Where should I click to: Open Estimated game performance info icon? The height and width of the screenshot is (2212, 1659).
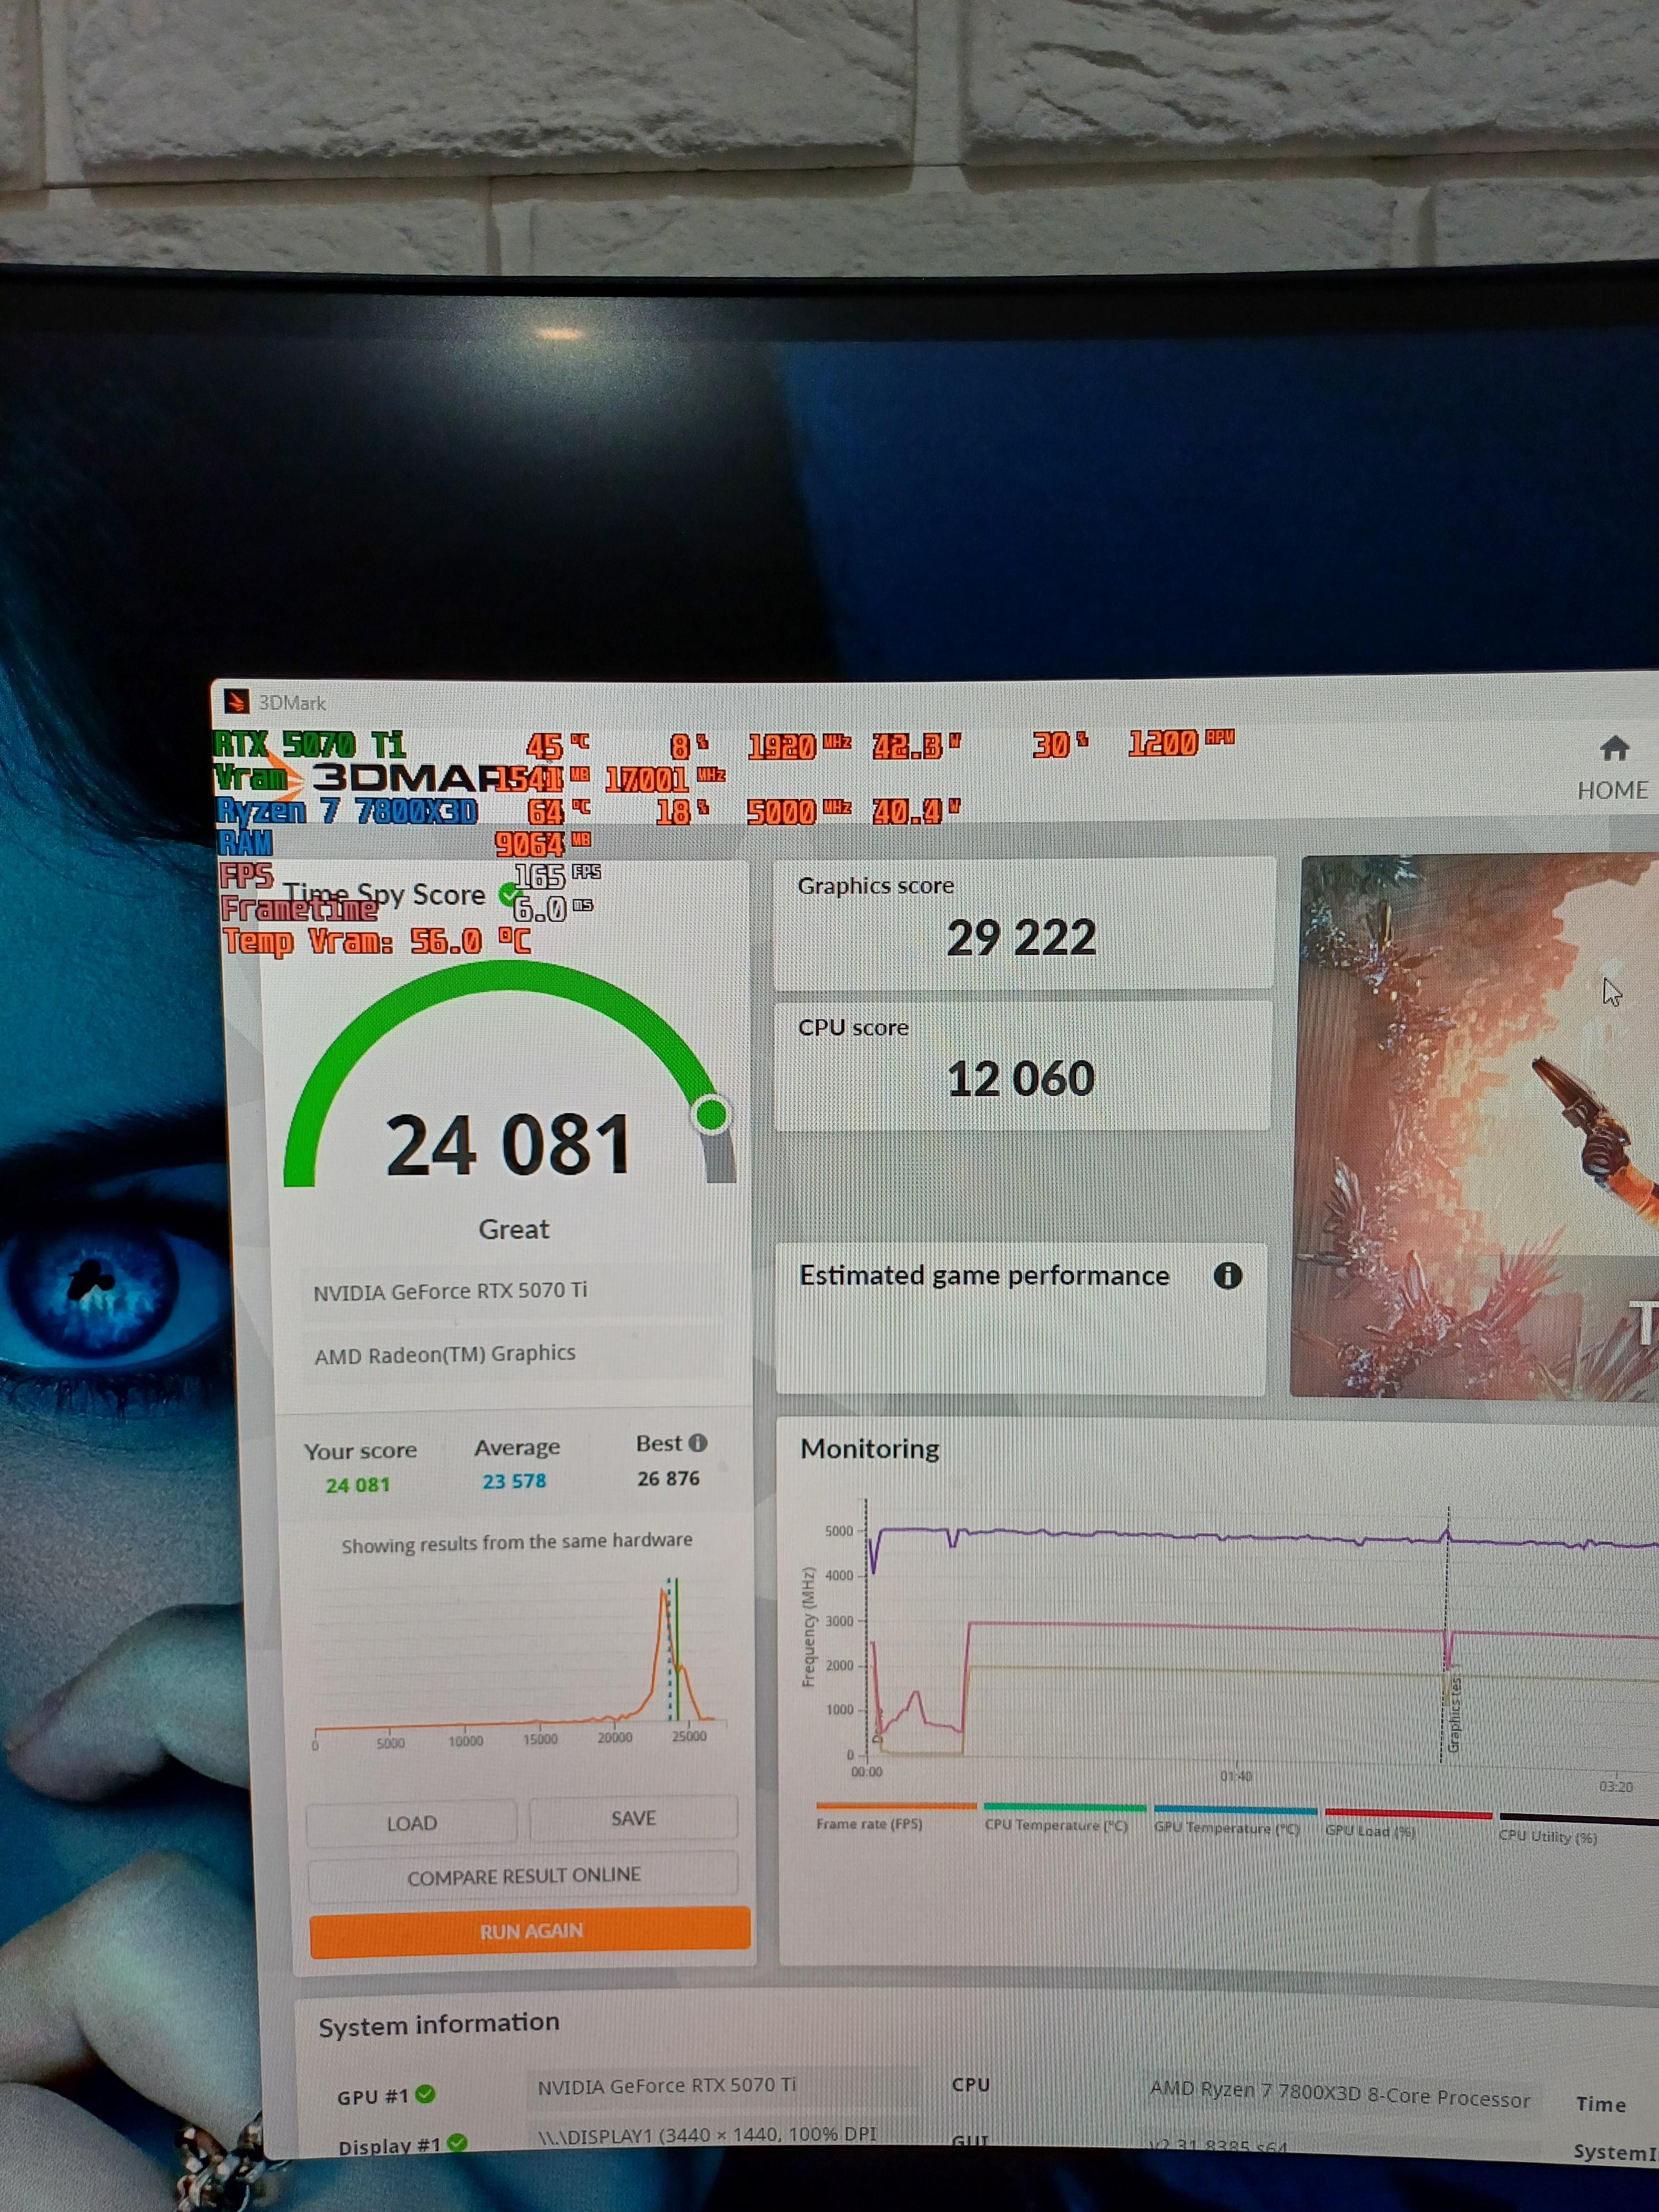(x=1227, y=1275)
